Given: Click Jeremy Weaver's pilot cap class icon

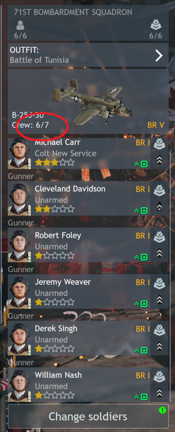Looking at the screenshot, I should (159, 284).
